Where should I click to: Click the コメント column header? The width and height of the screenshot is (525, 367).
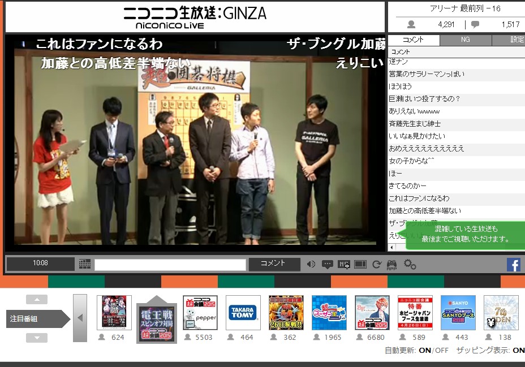click(456, 52)
